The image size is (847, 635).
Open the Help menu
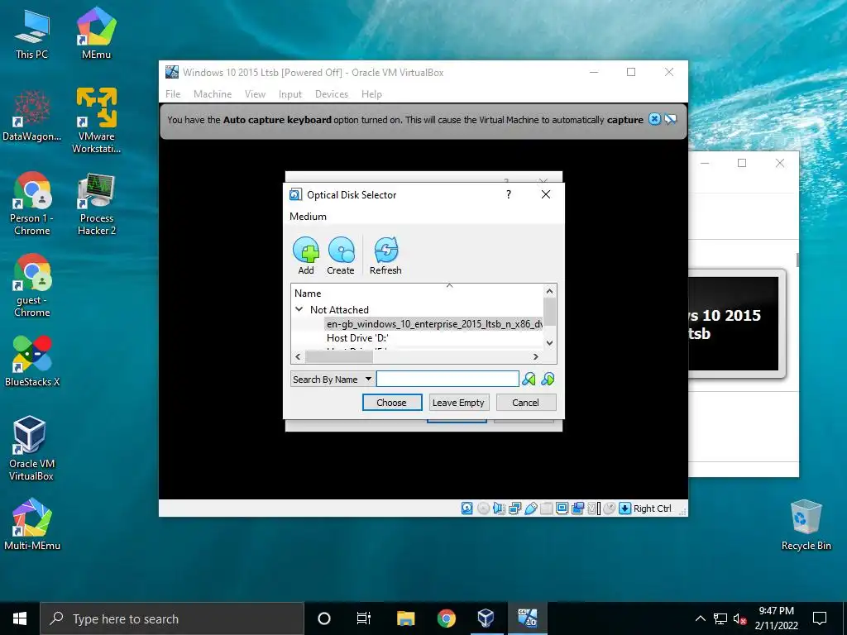point(371,94)
